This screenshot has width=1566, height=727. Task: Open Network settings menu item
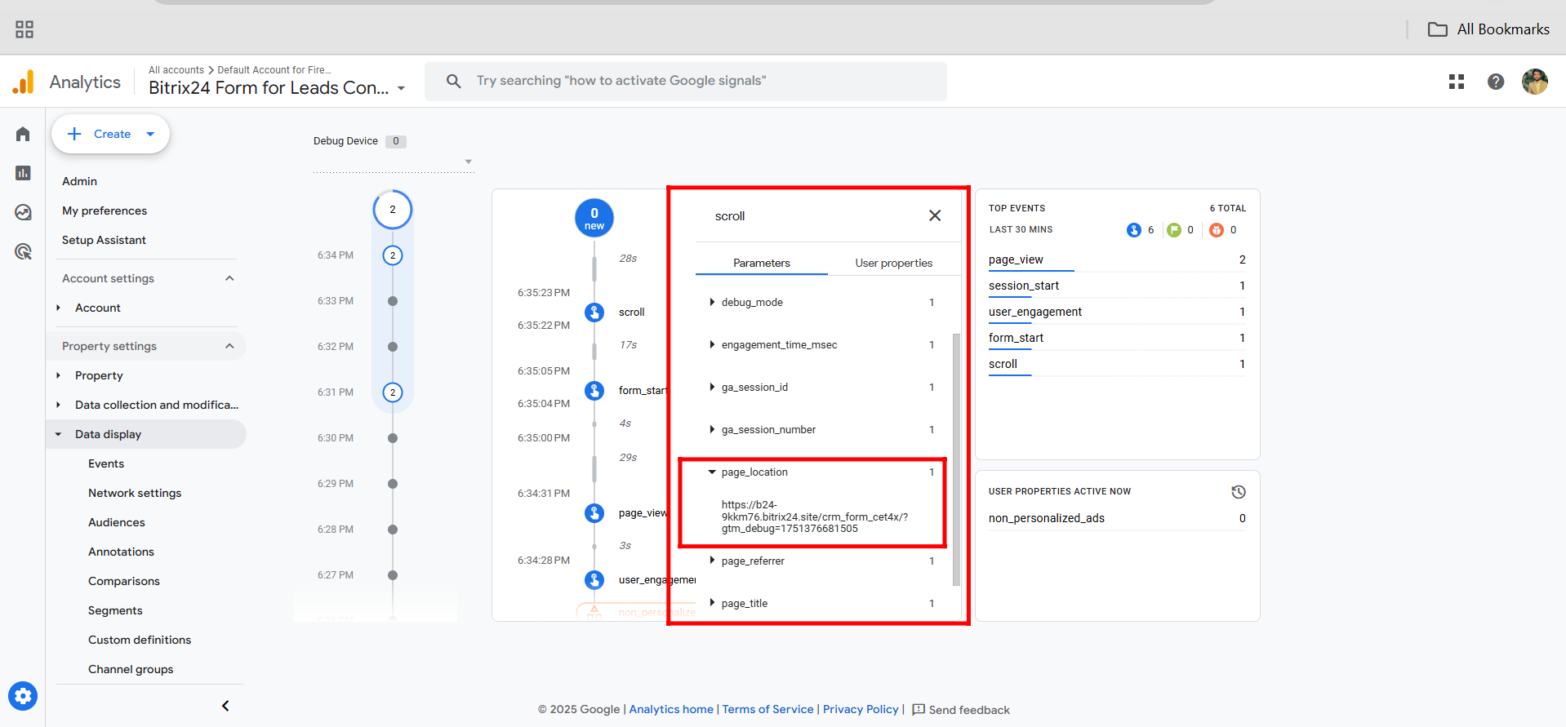coord(135,493)
